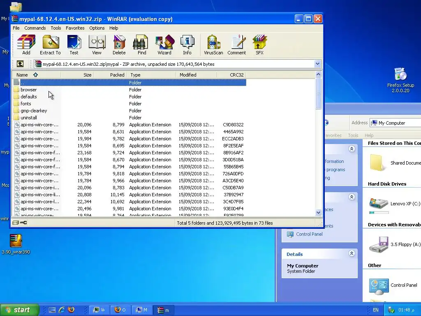This screenshot has height=316, width=421.
Task: Click Firefox quick launch icon
Action: click(x=71, y=310)
